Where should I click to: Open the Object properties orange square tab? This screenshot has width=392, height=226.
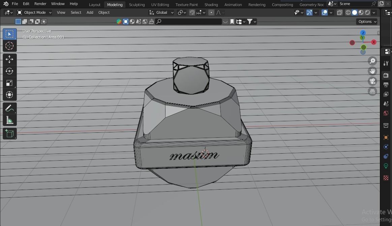pos(386,137)
